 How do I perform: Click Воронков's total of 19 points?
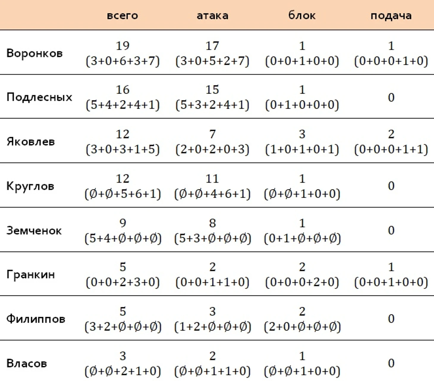pyautogui.click(x=122, y=46)
